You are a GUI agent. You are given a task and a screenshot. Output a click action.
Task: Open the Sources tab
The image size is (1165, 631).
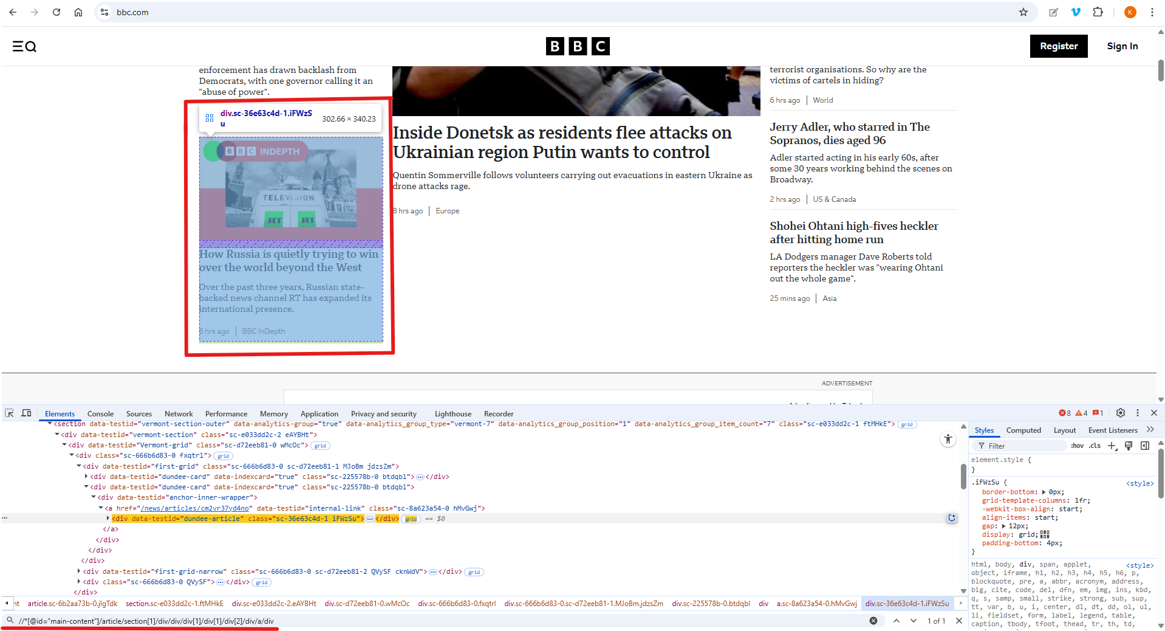[x=139, y=413]
